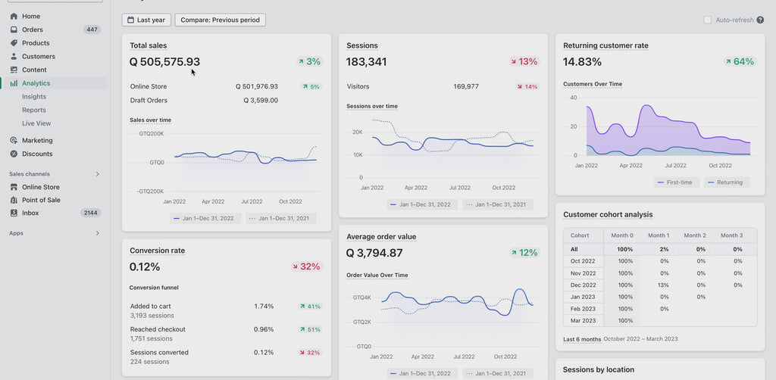The width and height of the screenshot is (776, 380).
Task: Click the Marketing target icon
Action: click(x=14, y=140)
